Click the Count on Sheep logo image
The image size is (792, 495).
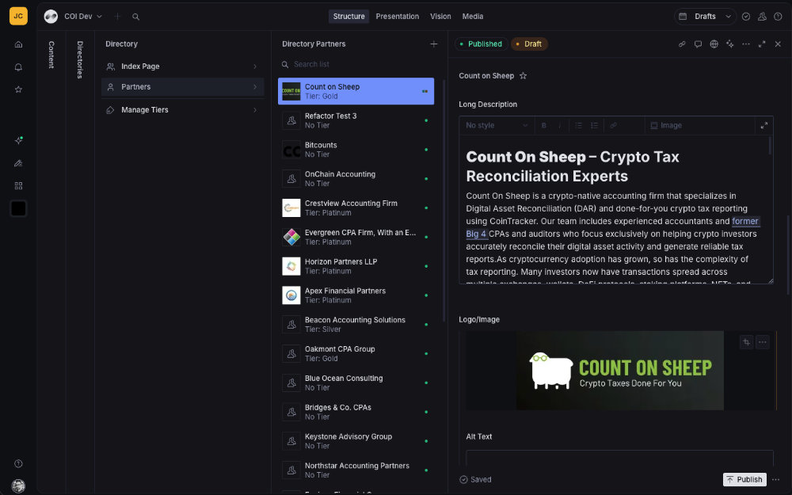pos(620,371)
